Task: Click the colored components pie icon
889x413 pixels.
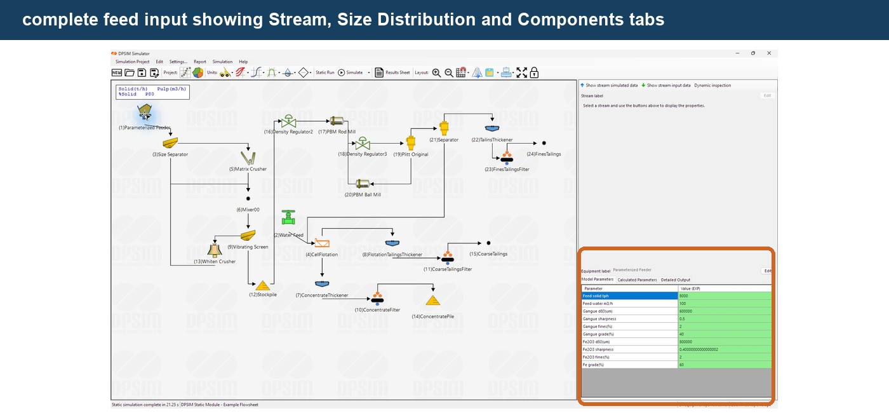Action: click(x=197, y=72)
